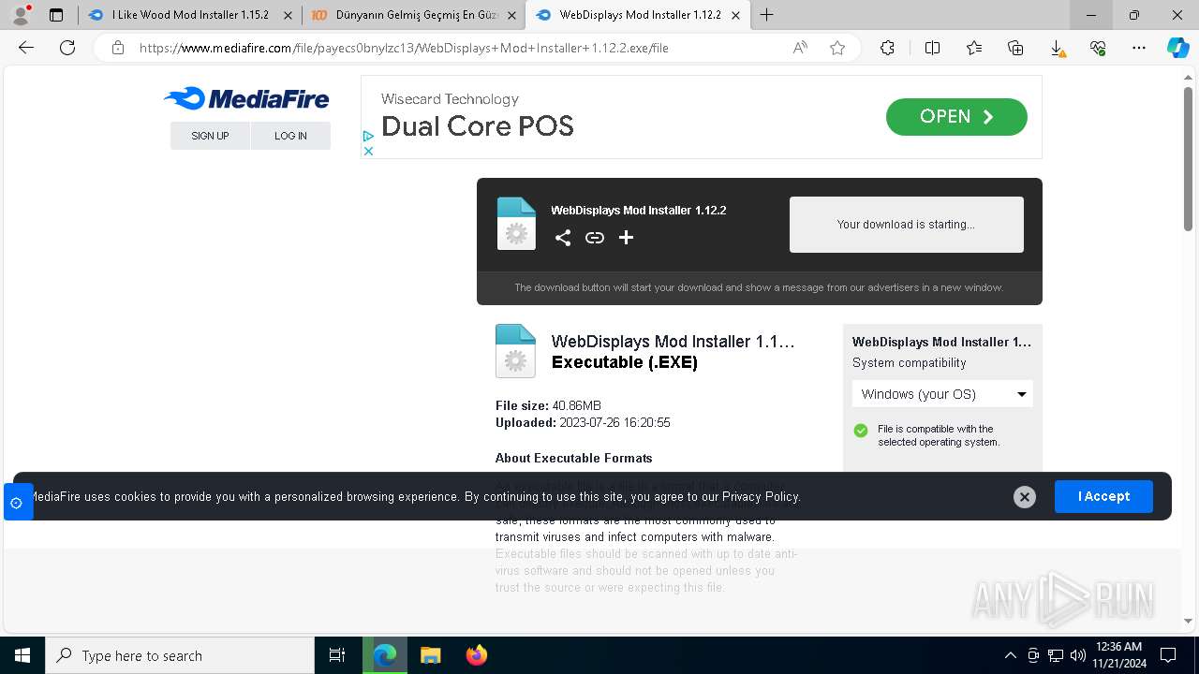Open the profile avatar icon
Image resolution: width=1199 pixels, height=674 pixels.
[x=20, y=15]
